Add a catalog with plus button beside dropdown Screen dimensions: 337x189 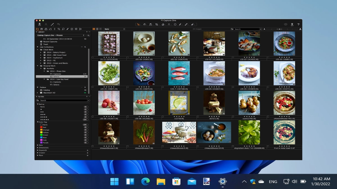[88, 35]
